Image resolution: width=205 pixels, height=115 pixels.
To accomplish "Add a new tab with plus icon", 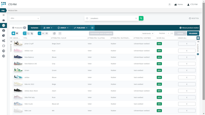I will coord(92,28).
